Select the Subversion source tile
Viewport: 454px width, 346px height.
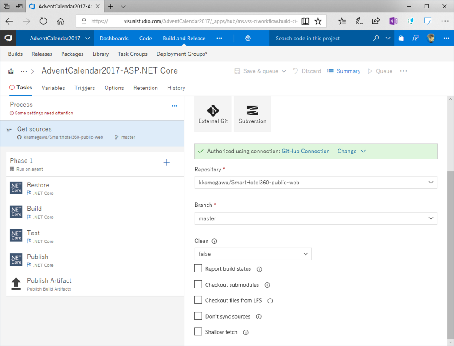point(252,114)
